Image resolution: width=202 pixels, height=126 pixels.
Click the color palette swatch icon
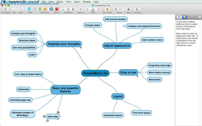(87, 9)
